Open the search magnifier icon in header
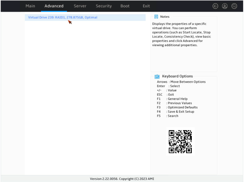 pyautogui.click(x=234, y=6)
